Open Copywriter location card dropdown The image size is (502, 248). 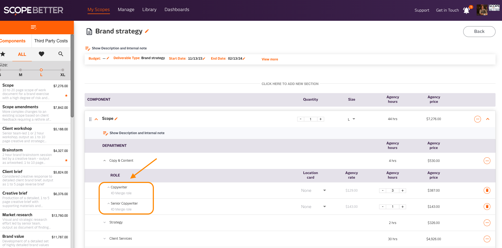click(314, 191)
